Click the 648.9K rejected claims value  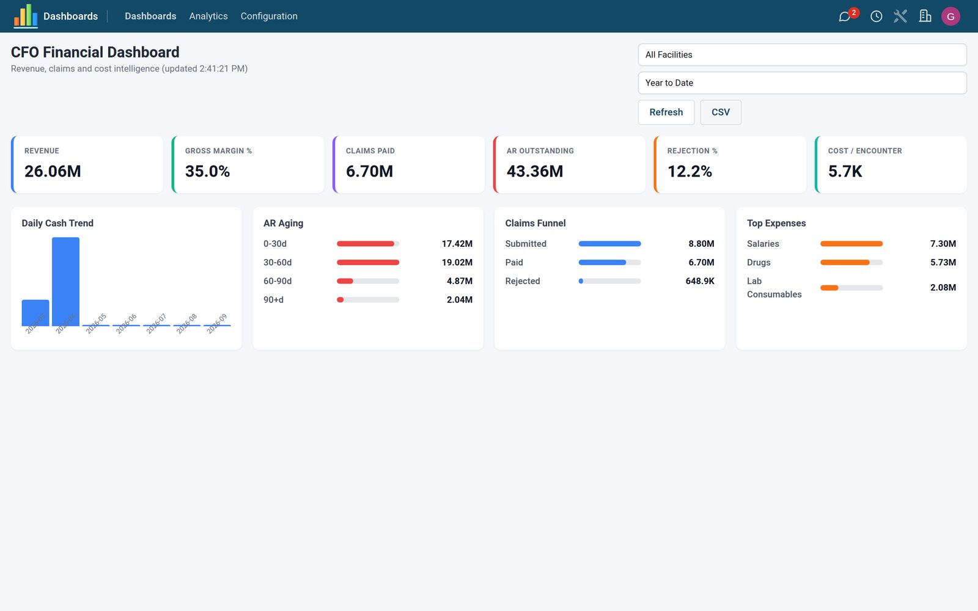pyautogui.click(x=700, y=281)
